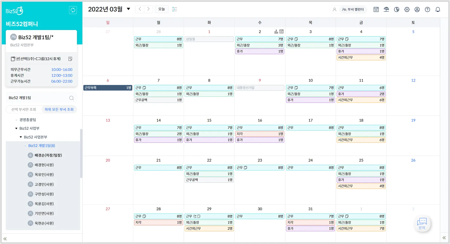Switch to 부서 캘린더 view
This screenshot has height=244, width=450.
coord(353,9)
